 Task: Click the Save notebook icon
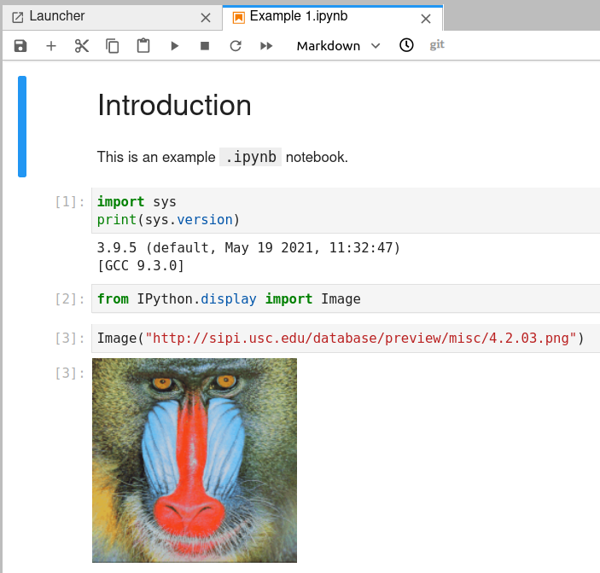click(x=20, y=46)
